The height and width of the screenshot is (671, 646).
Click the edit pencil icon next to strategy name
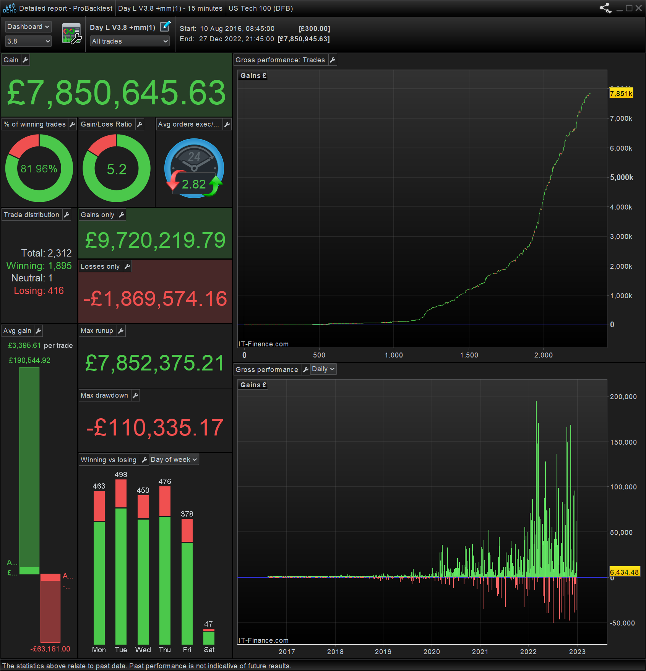point(165,26)
